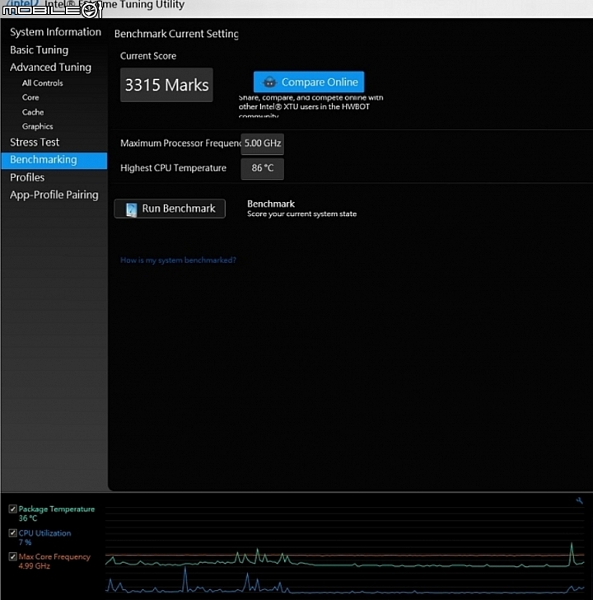Toggle CPU Utilization checkbox

pos(12,533)
